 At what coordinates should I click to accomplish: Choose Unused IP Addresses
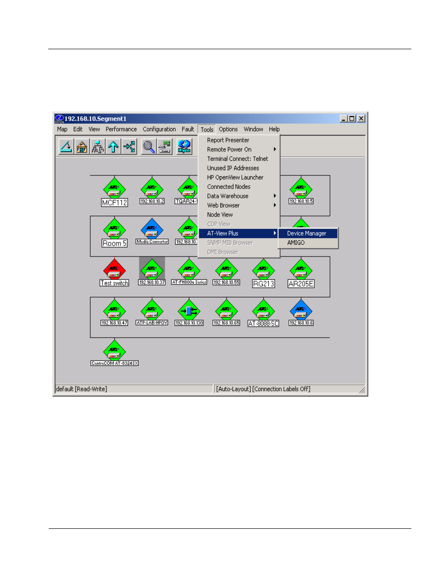pos(239,168)
